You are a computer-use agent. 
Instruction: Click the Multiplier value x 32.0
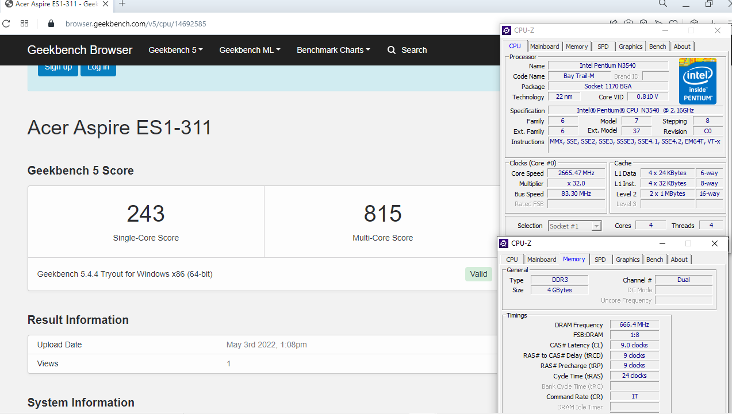tap(576, 183)
